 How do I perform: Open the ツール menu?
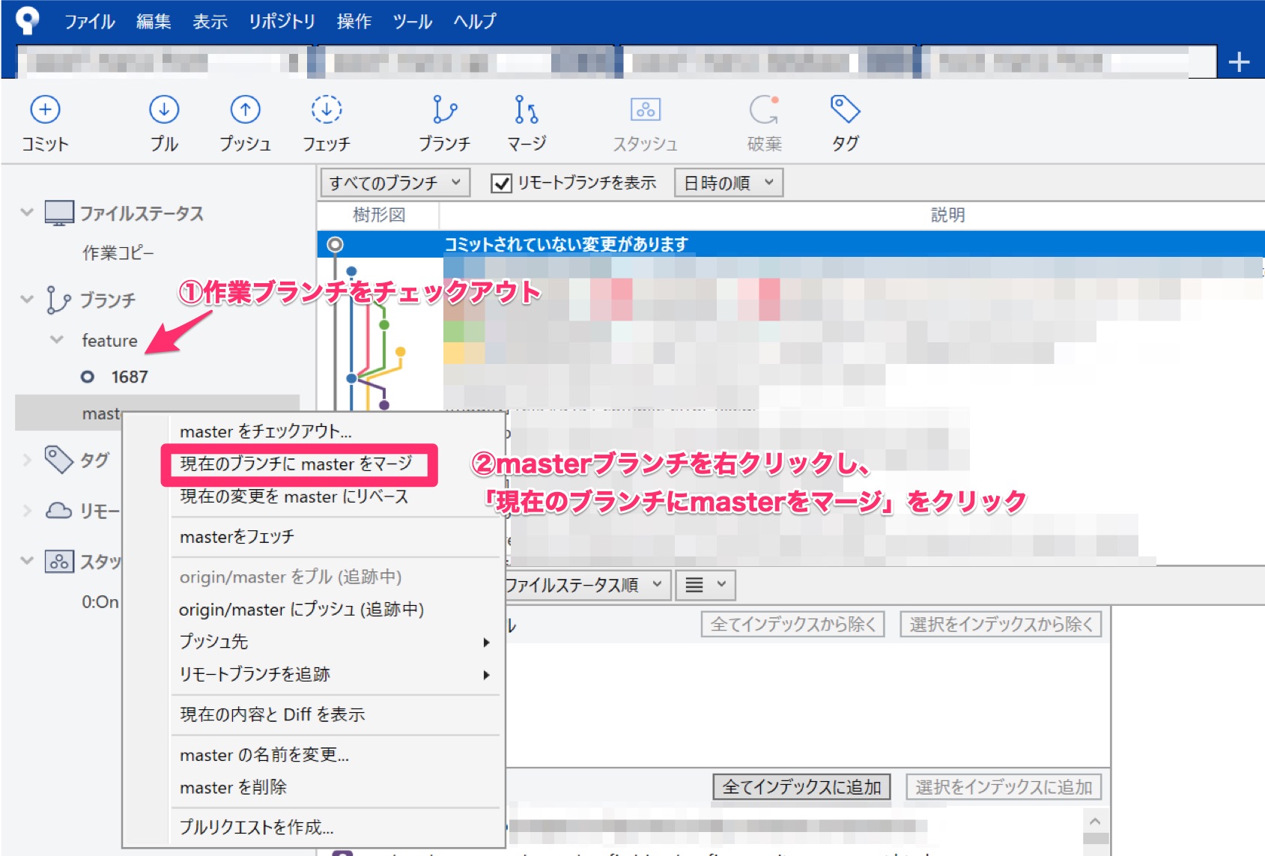pos(413,22)
